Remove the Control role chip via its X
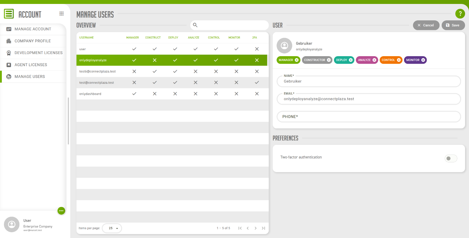Screen dimensions: 469x238 (399, 60)
